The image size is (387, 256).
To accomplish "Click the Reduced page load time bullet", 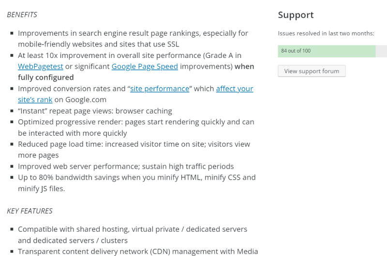I will pyautogui.click(x=134, y=150).
